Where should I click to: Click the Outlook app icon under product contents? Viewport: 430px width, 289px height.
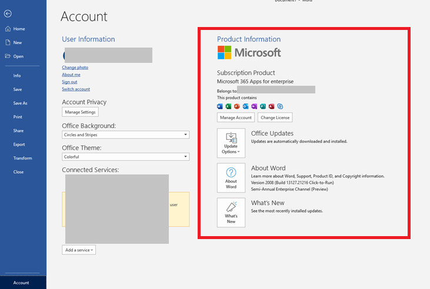(x=245, y=106)
